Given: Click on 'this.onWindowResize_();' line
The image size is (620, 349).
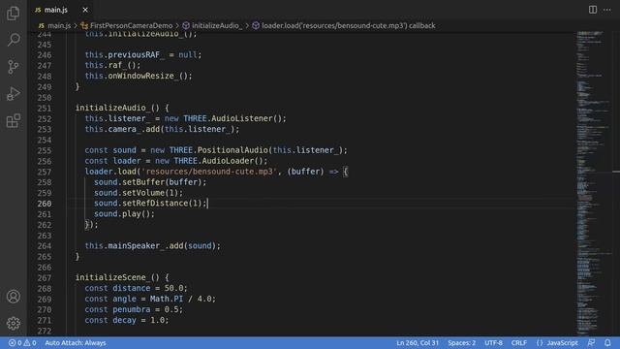Looking at the screenshot, I should [139, 76].
